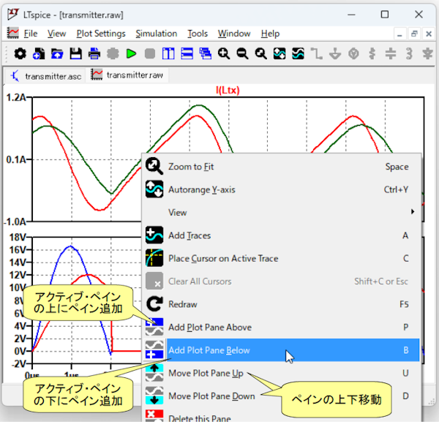The height and width of the screenshot is (427, 439).
Task: Click the Print toolbar icon
Action: tap(94, 53)
